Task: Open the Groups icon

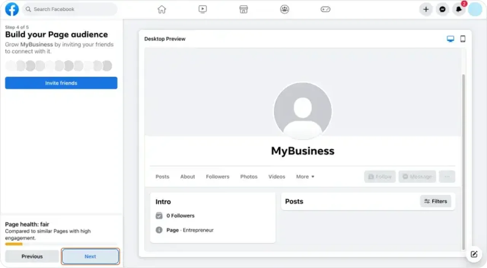Action: click(x=284, y=9)
